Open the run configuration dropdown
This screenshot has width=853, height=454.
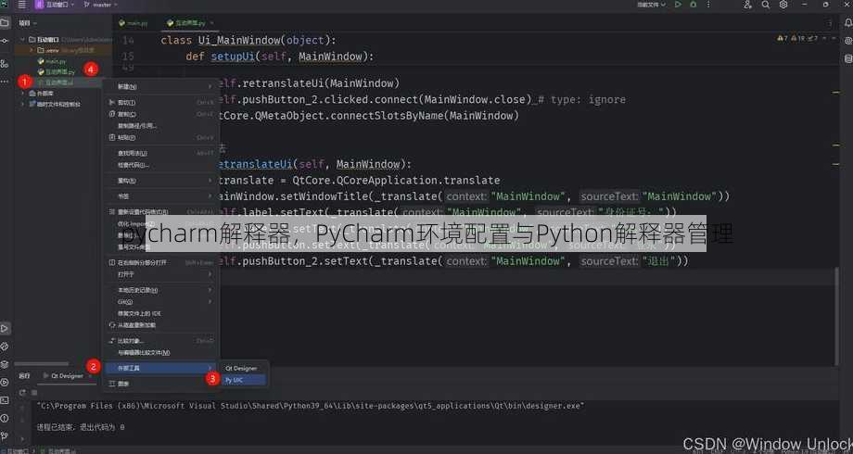pyautogui.click(x=651, y=5)
